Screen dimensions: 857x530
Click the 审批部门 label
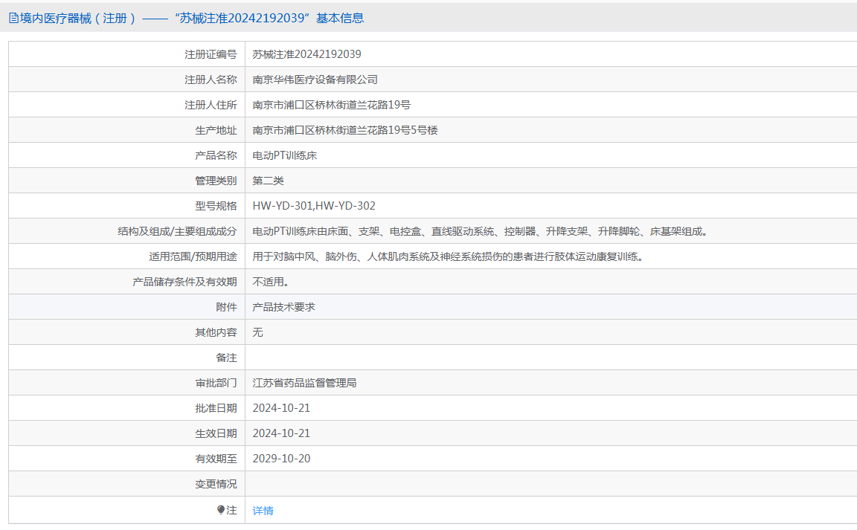[216, 383]
